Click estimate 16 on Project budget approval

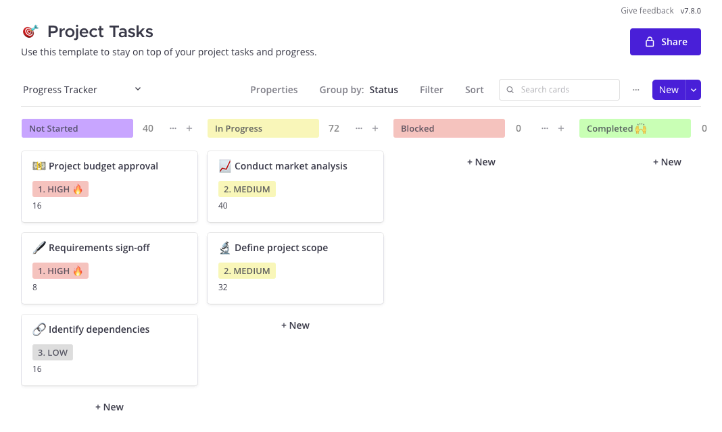coord(37,205)
